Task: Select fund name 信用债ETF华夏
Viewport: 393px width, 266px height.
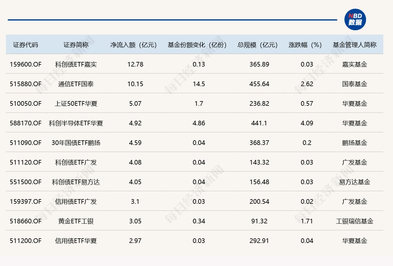Action: pyautogui.click(x=76, y=241)
